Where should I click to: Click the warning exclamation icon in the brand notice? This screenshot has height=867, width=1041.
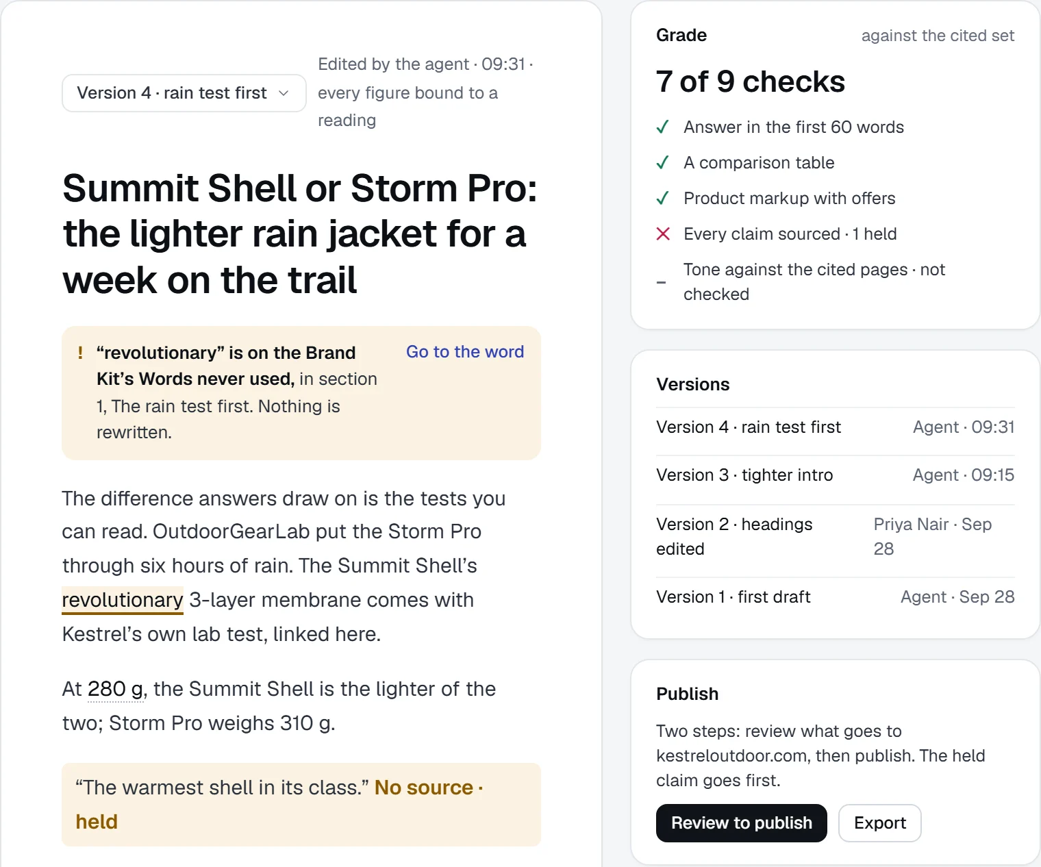tap(81, 353)
